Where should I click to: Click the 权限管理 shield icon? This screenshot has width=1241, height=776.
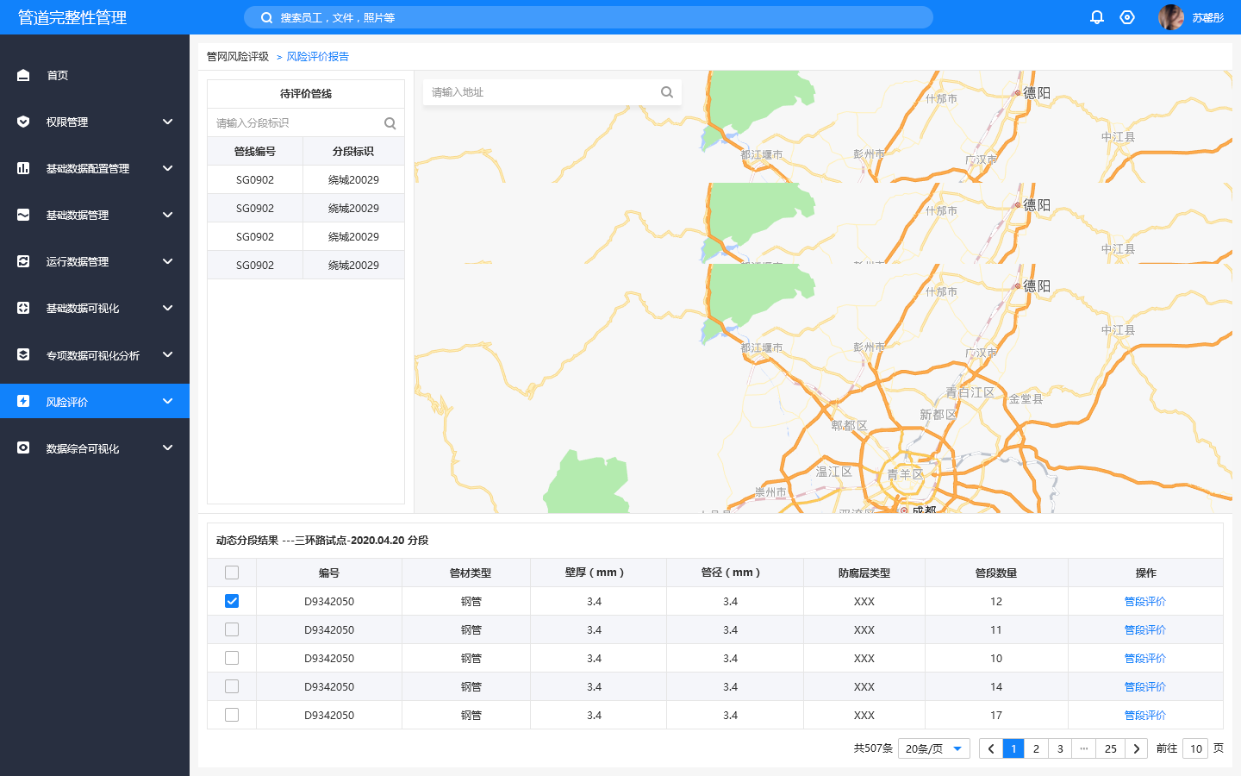(x=22, y=122)
